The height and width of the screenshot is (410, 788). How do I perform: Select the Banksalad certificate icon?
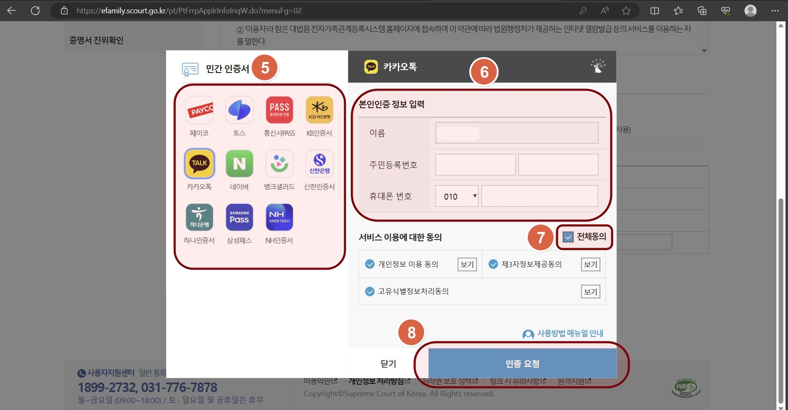(x=280, y=164)
